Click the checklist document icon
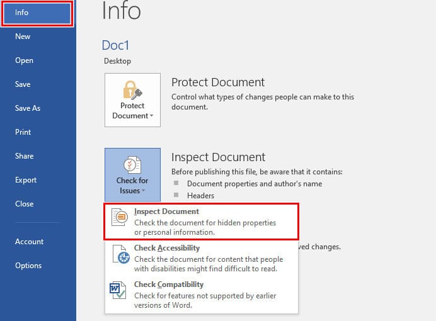Image resolution: width=436 pixels, height=321 pixels. tap(132, 165)
